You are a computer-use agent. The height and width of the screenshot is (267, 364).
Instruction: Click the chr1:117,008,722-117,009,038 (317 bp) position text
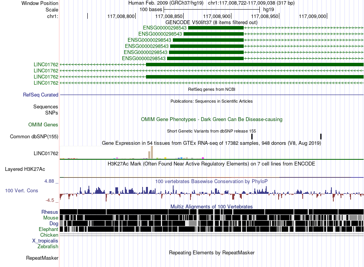tap(251, 3)
